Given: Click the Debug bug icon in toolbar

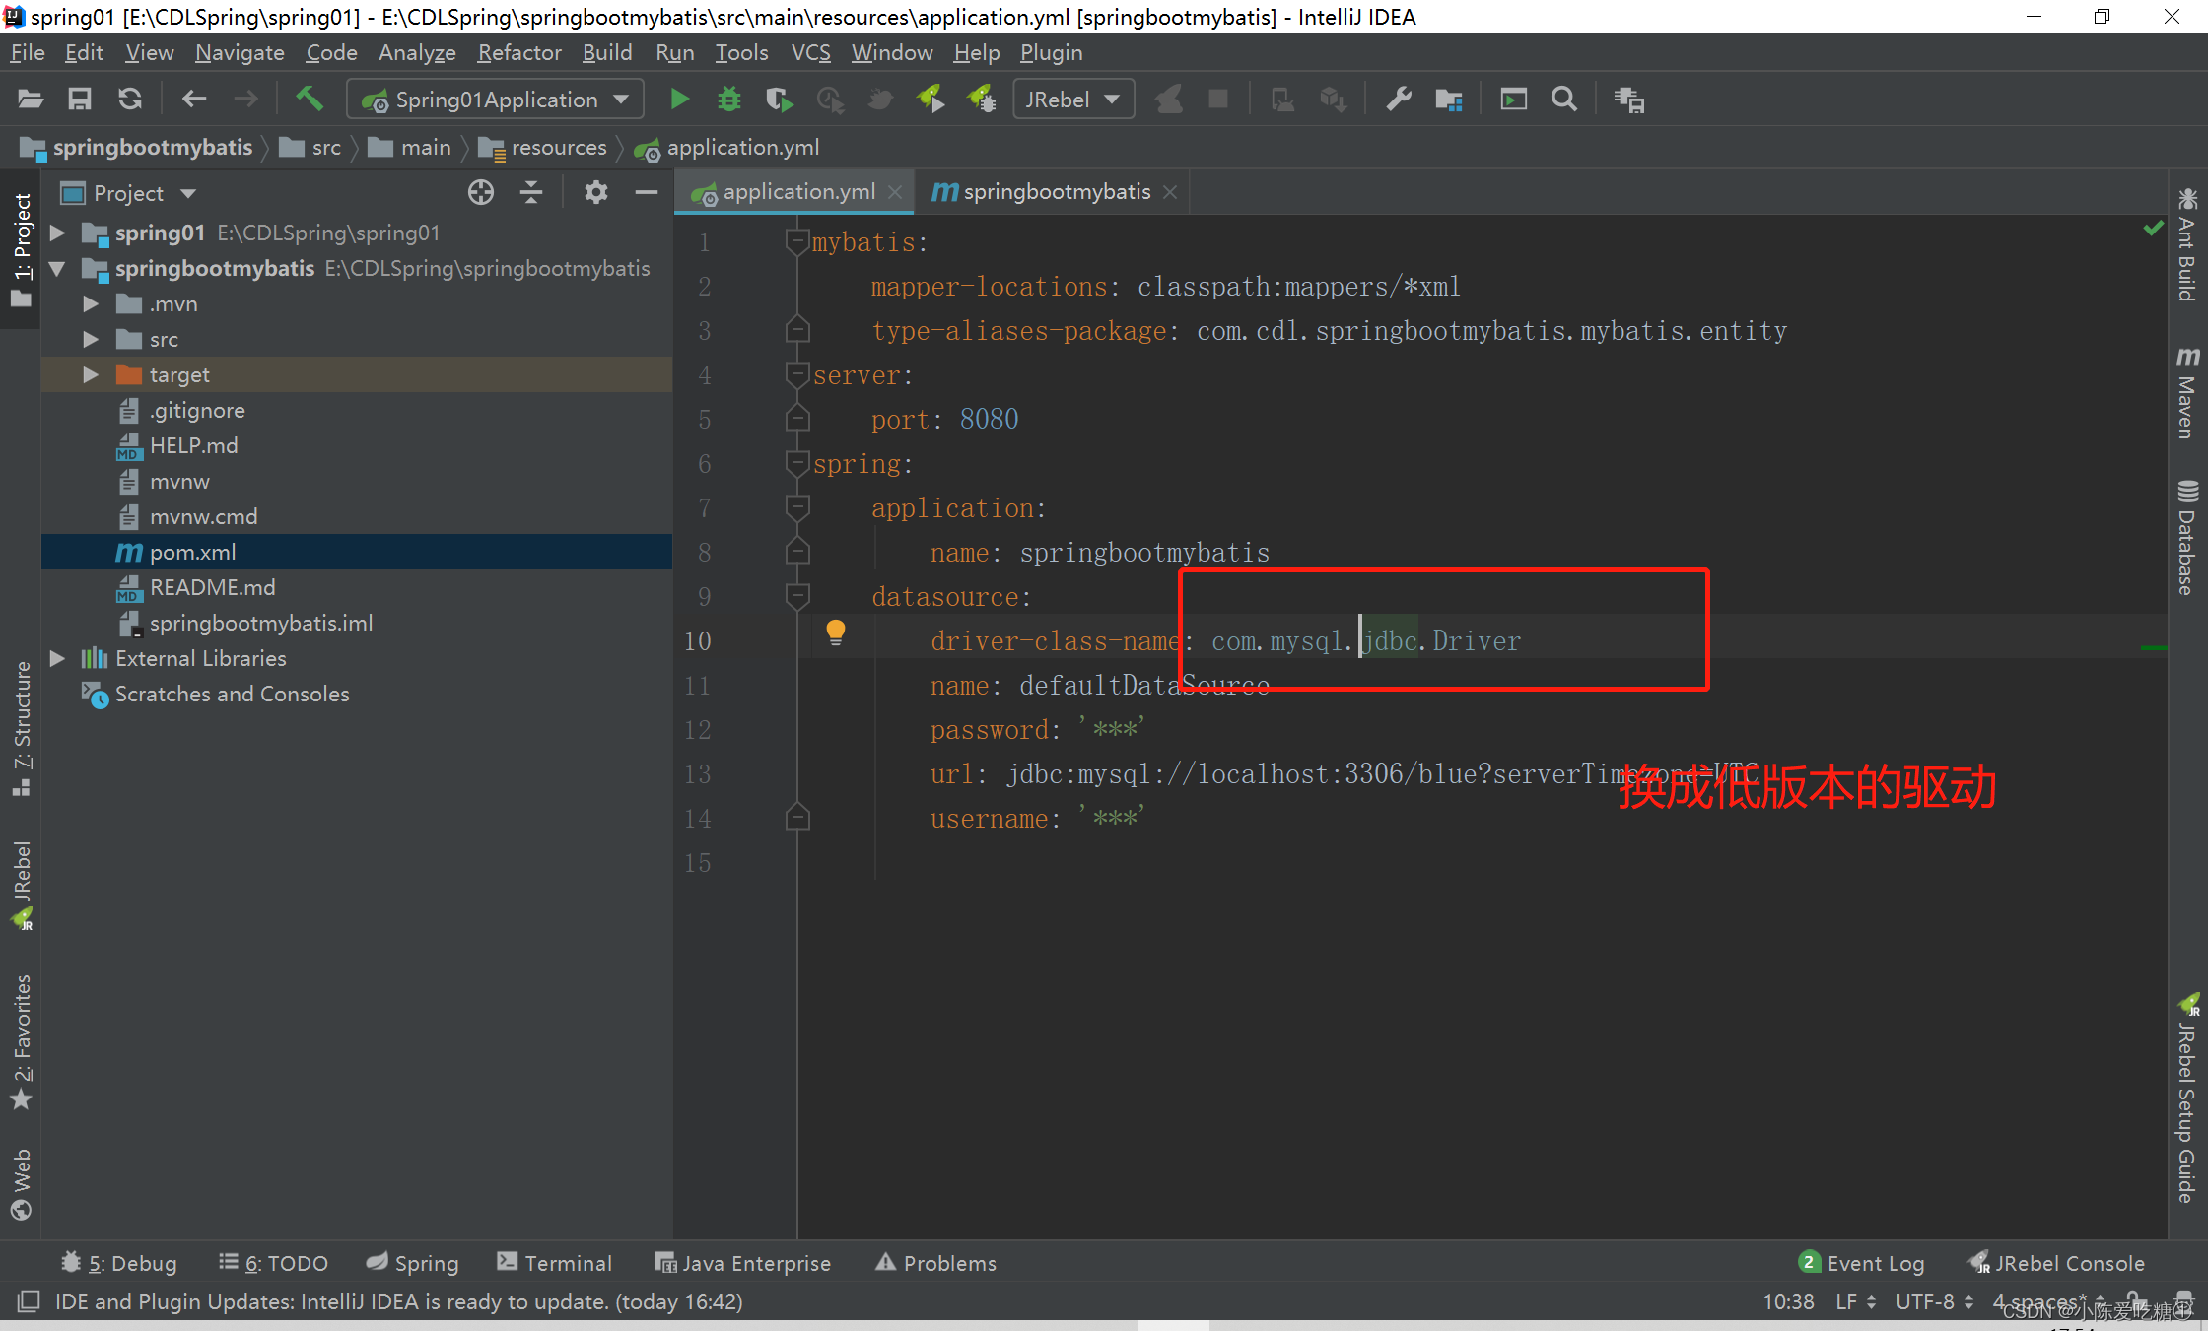Looking at the screenshot, I should pos(728,100).
